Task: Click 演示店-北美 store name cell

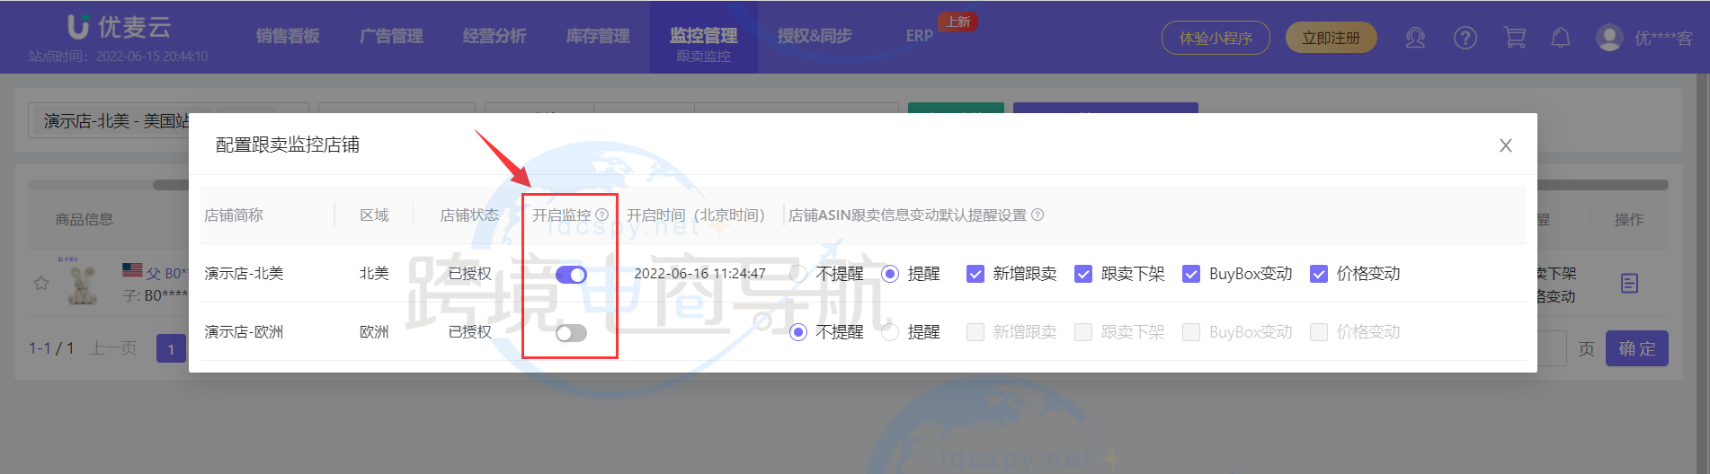Action: pyautogui.click(x=244, y=274)
